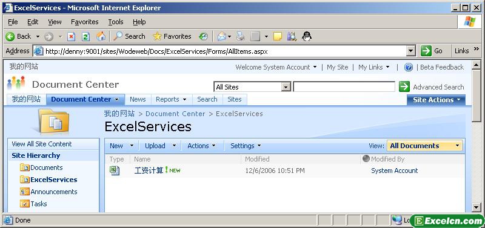Image resolution: width=485 pixels, height=228 pixels.
Task: Switch to the News tab
Action: pos(138,99)
